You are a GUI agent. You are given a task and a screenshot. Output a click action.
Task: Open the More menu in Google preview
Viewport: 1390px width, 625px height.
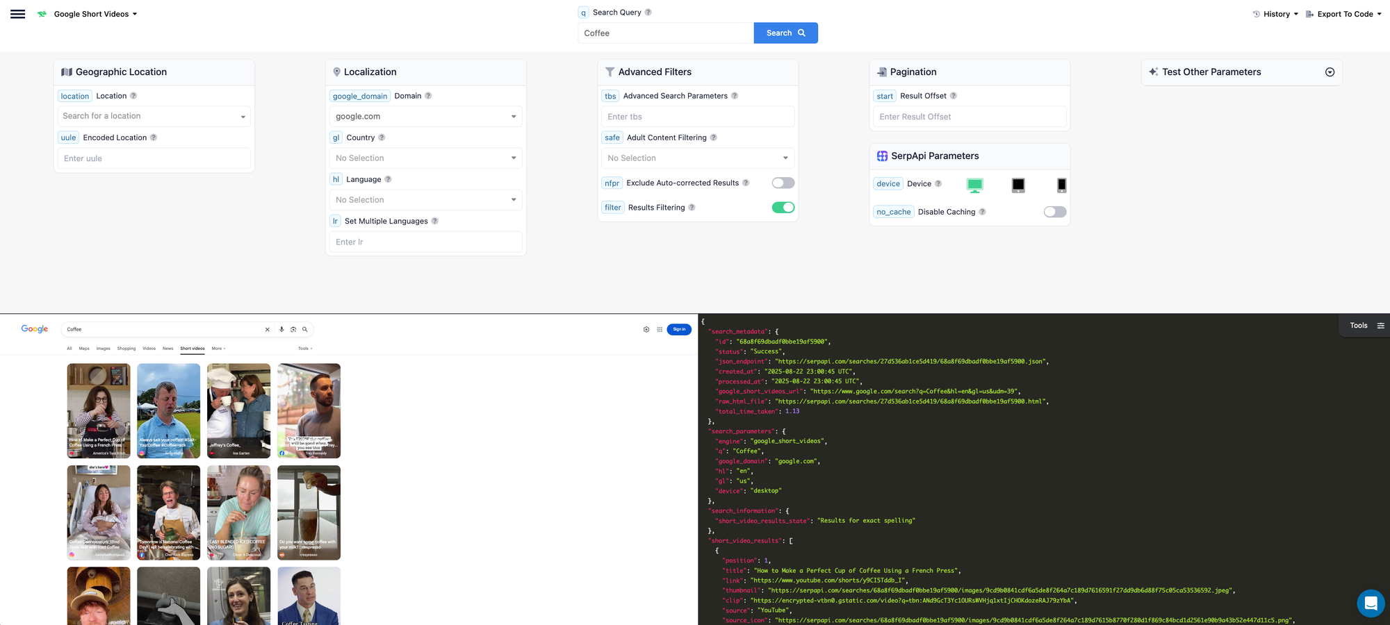tap(218, 349)
